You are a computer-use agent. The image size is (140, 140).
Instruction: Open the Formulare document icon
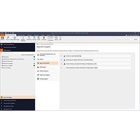point(34,38)
